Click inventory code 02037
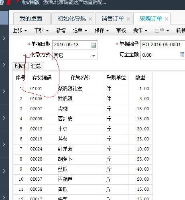185x200 pixels. tap(36, 179)
